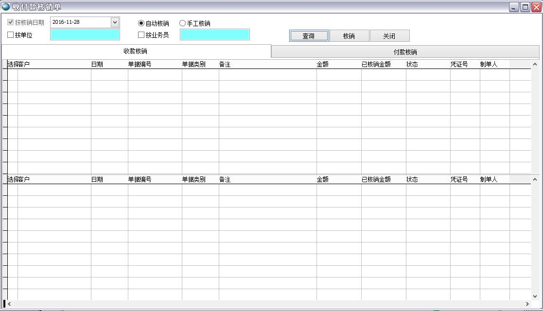Click the 查询 button
Viewport: 543px width, 311px height.
click(309, 35)
